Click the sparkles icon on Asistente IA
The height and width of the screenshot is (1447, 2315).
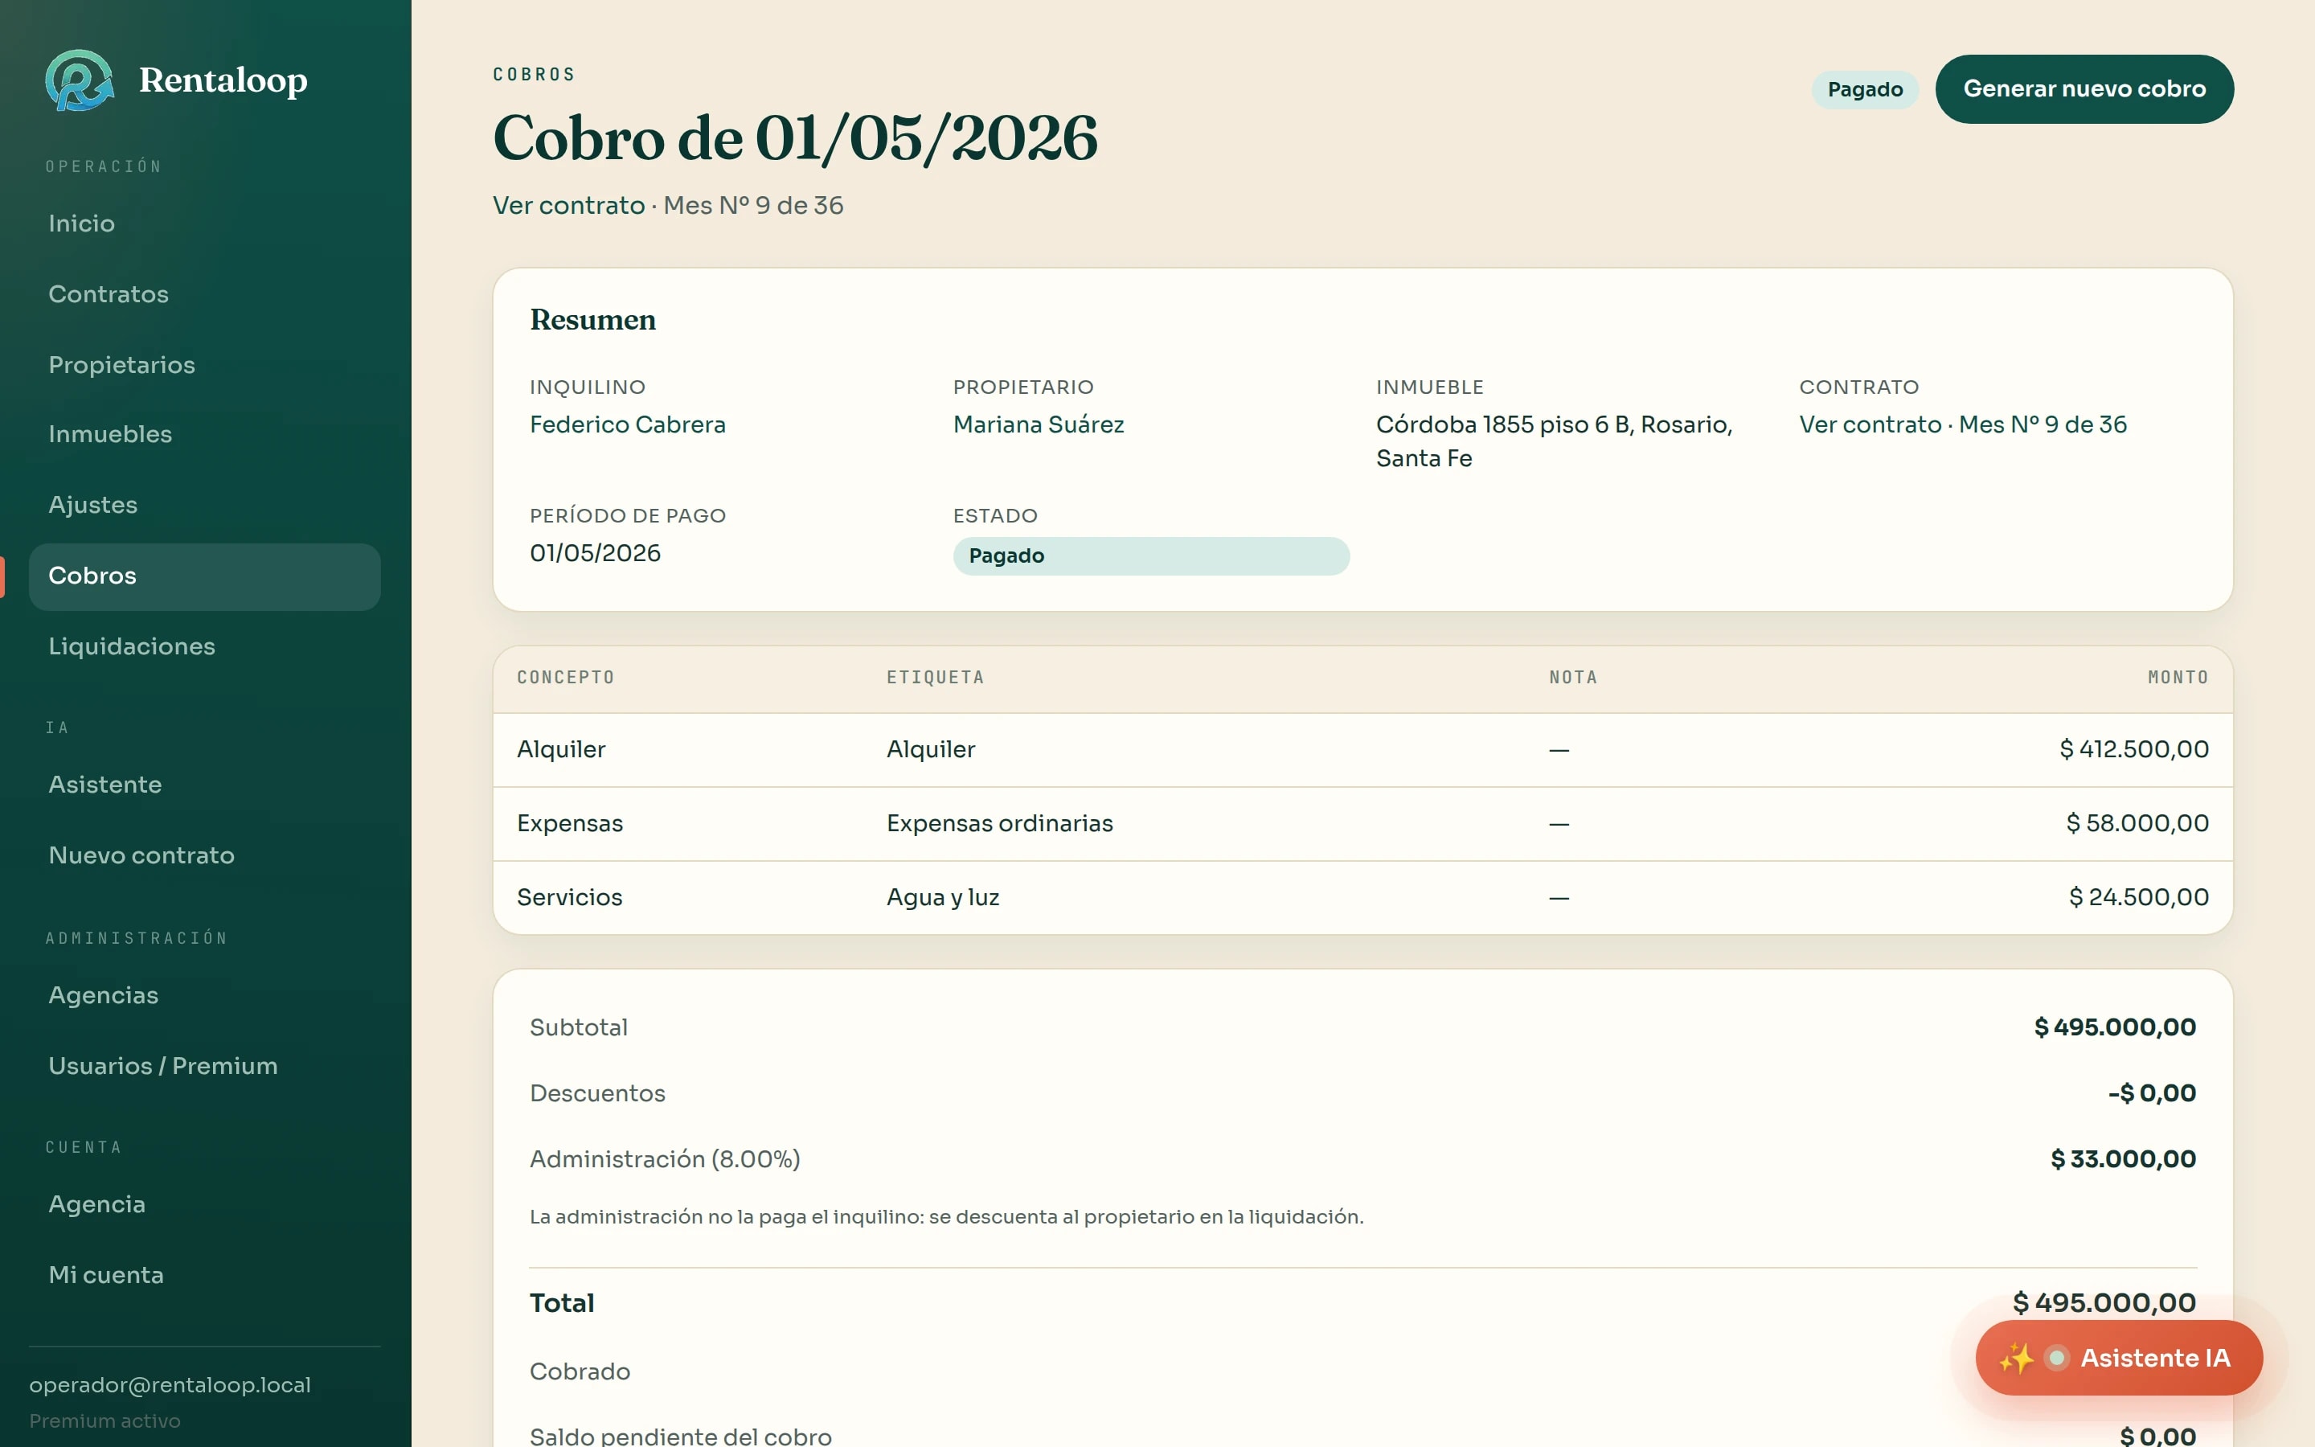point(2016,1358)
